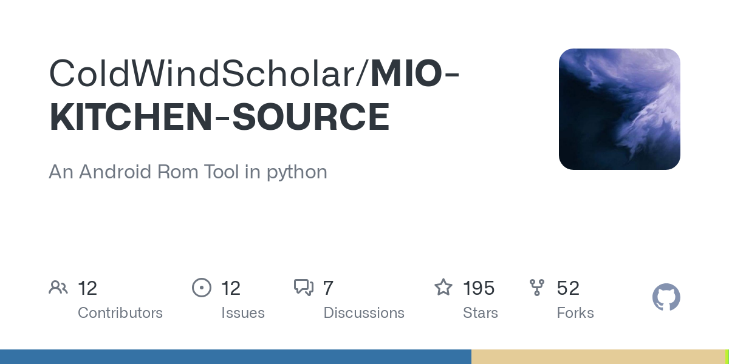Viewport: 729px width, 364px height.
Task: Click the GitHub Octocat logo
Action: pos(666,297)
